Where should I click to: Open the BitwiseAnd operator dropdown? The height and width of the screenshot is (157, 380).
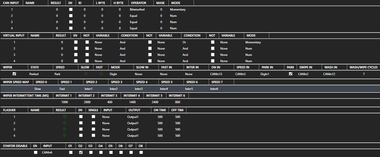[137, 10]
